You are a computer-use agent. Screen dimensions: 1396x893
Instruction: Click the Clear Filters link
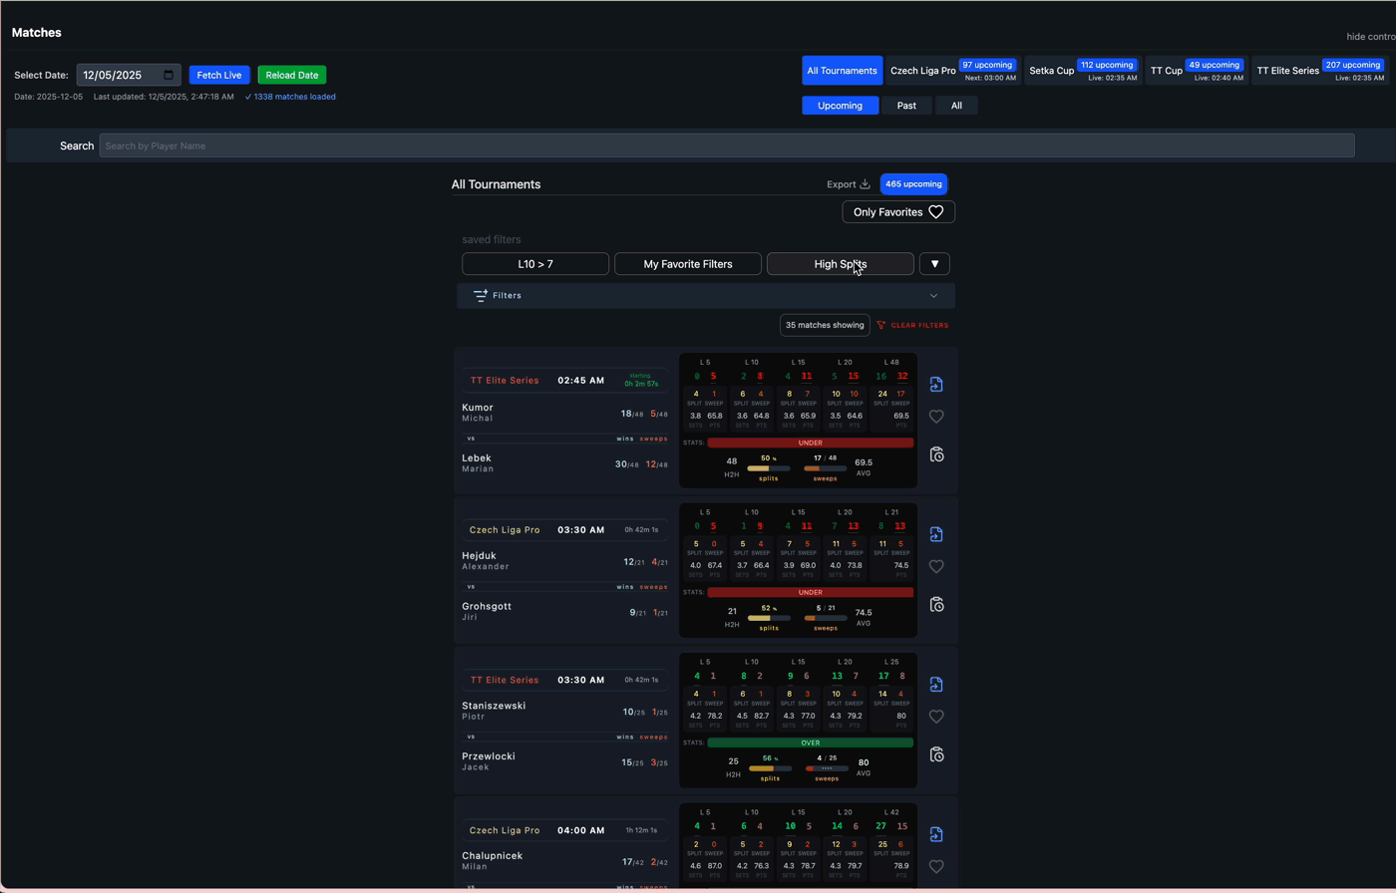(912, 326)
